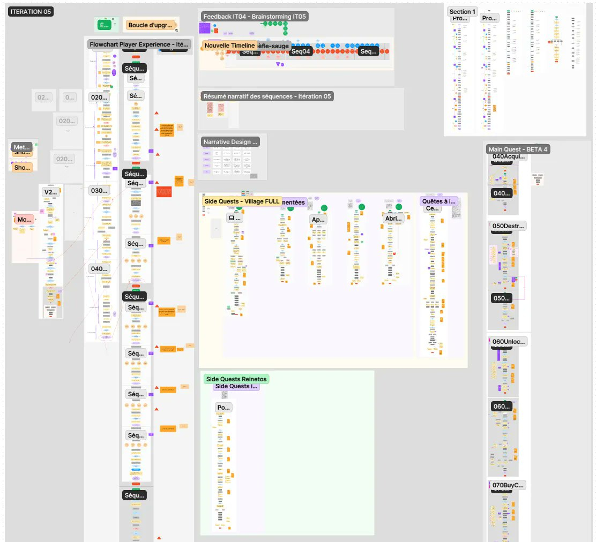The image size is (596, 542).
Task: Click the Quêtes à i... purple label
Action: click(x=438, y=201)
